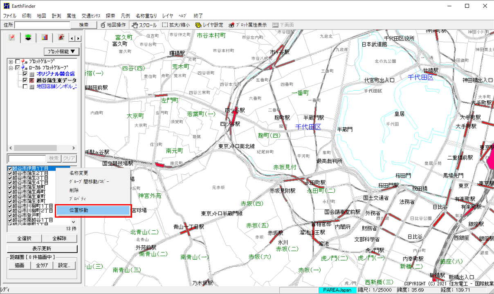The image size is (494, 294).
Task: Open the 計測 menu
Action: tap(56, 16)
